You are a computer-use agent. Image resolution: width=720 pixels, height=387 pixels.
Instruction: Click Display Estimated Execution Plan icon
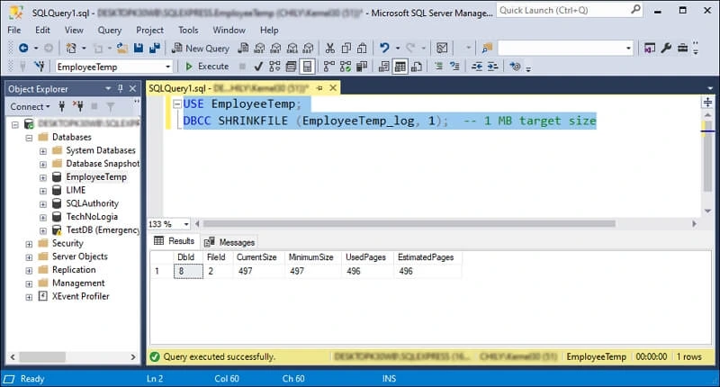click(274, 67)
